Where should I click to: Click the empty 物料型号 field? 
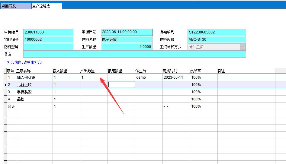pyautogui.click(x=48, y=47)
